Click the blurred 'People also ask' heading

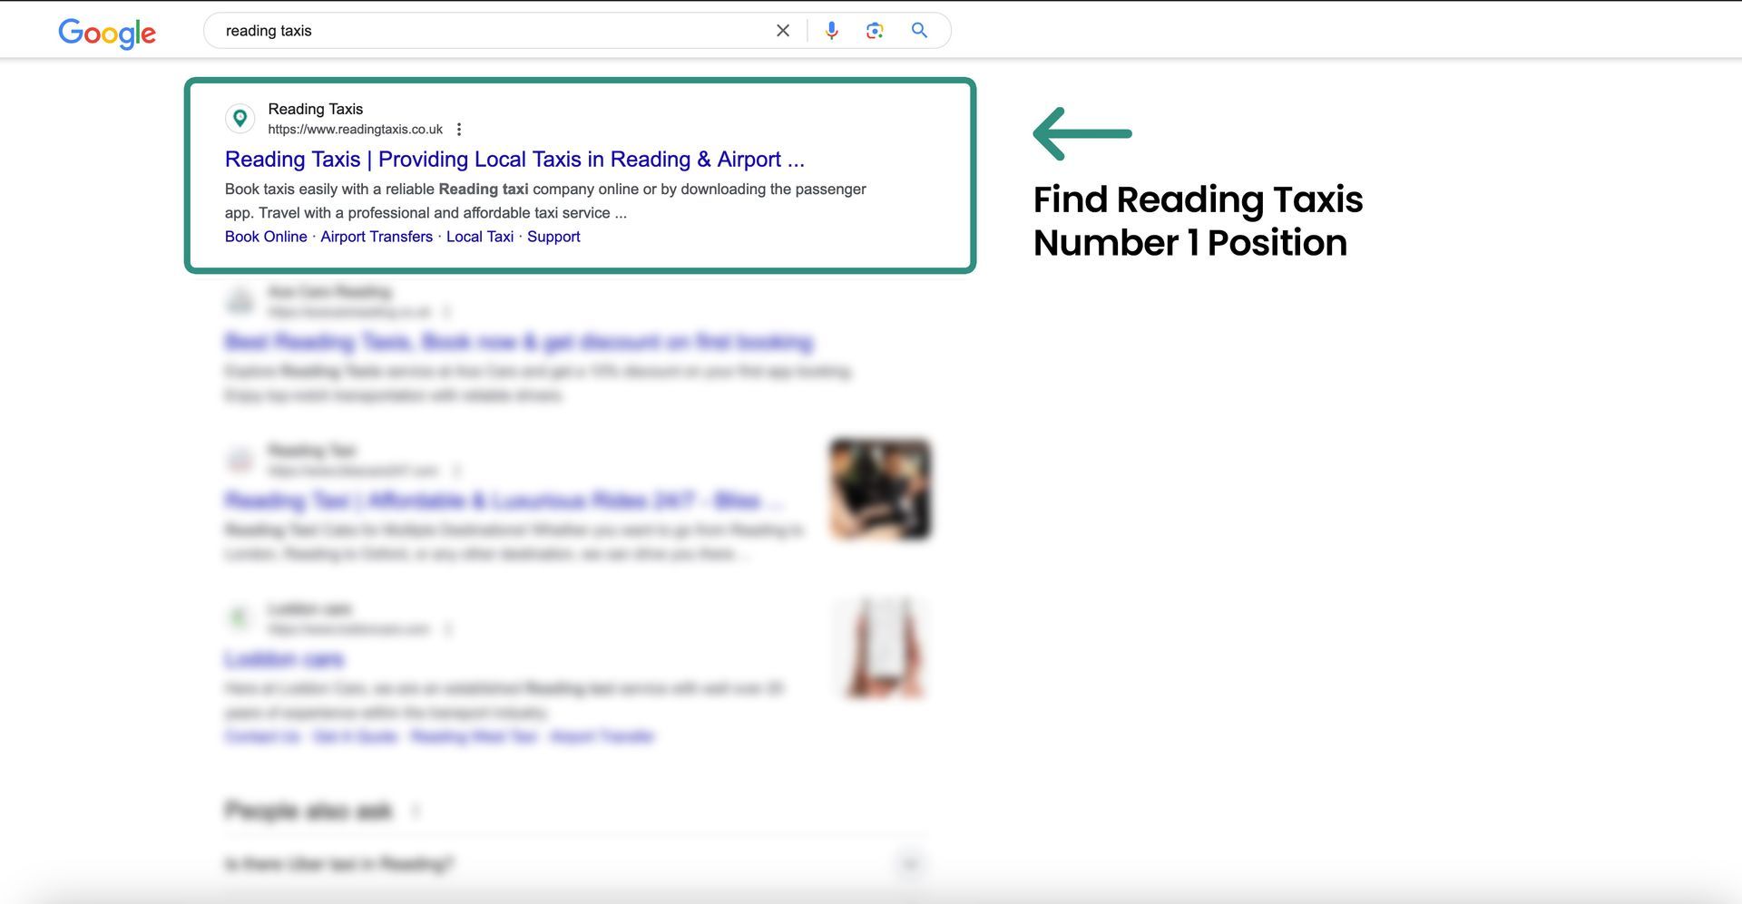(308, 811)
